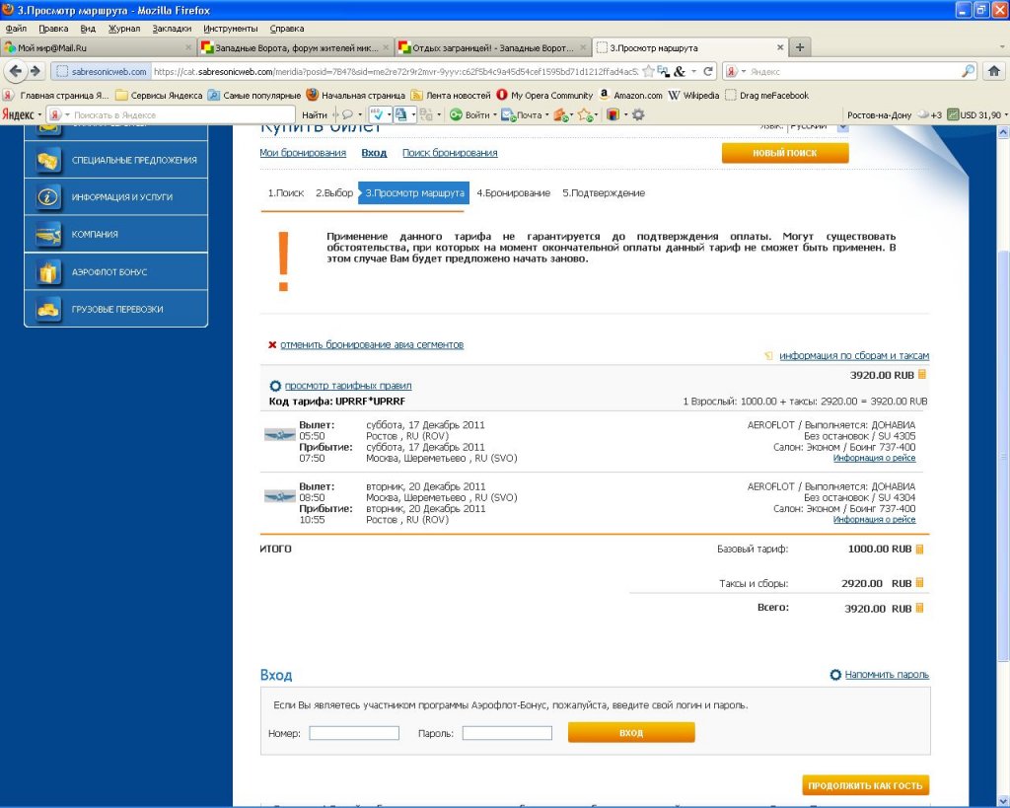Click the page vertical scrollbar
Screen dimensions: 1010x808
pyautogui.click(x=1003, y=454)
